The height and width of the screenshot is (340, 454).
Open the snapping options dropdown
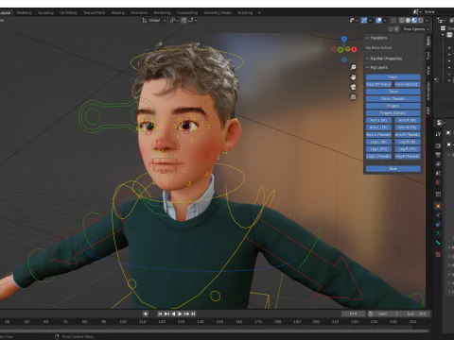tap(193, 21)
